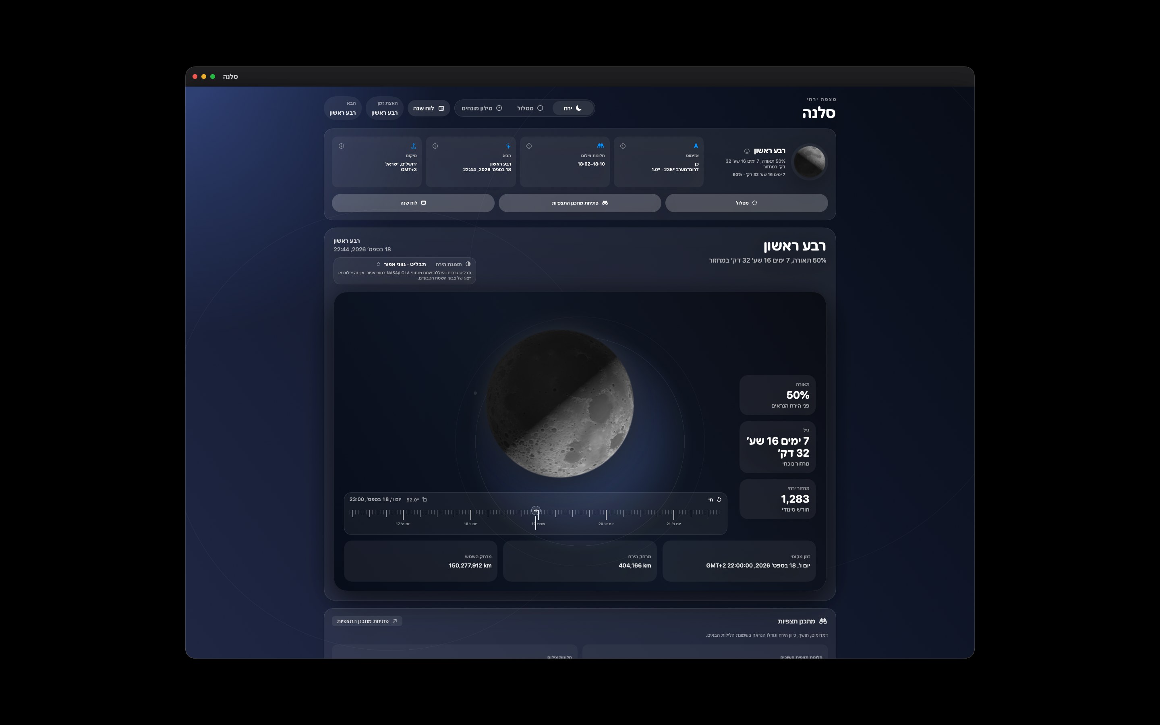Screen dimensions: 1160x725
Task: Click the info icon on the חלונות צילום card
Action: pyautogui.click(x=529, y=146)
